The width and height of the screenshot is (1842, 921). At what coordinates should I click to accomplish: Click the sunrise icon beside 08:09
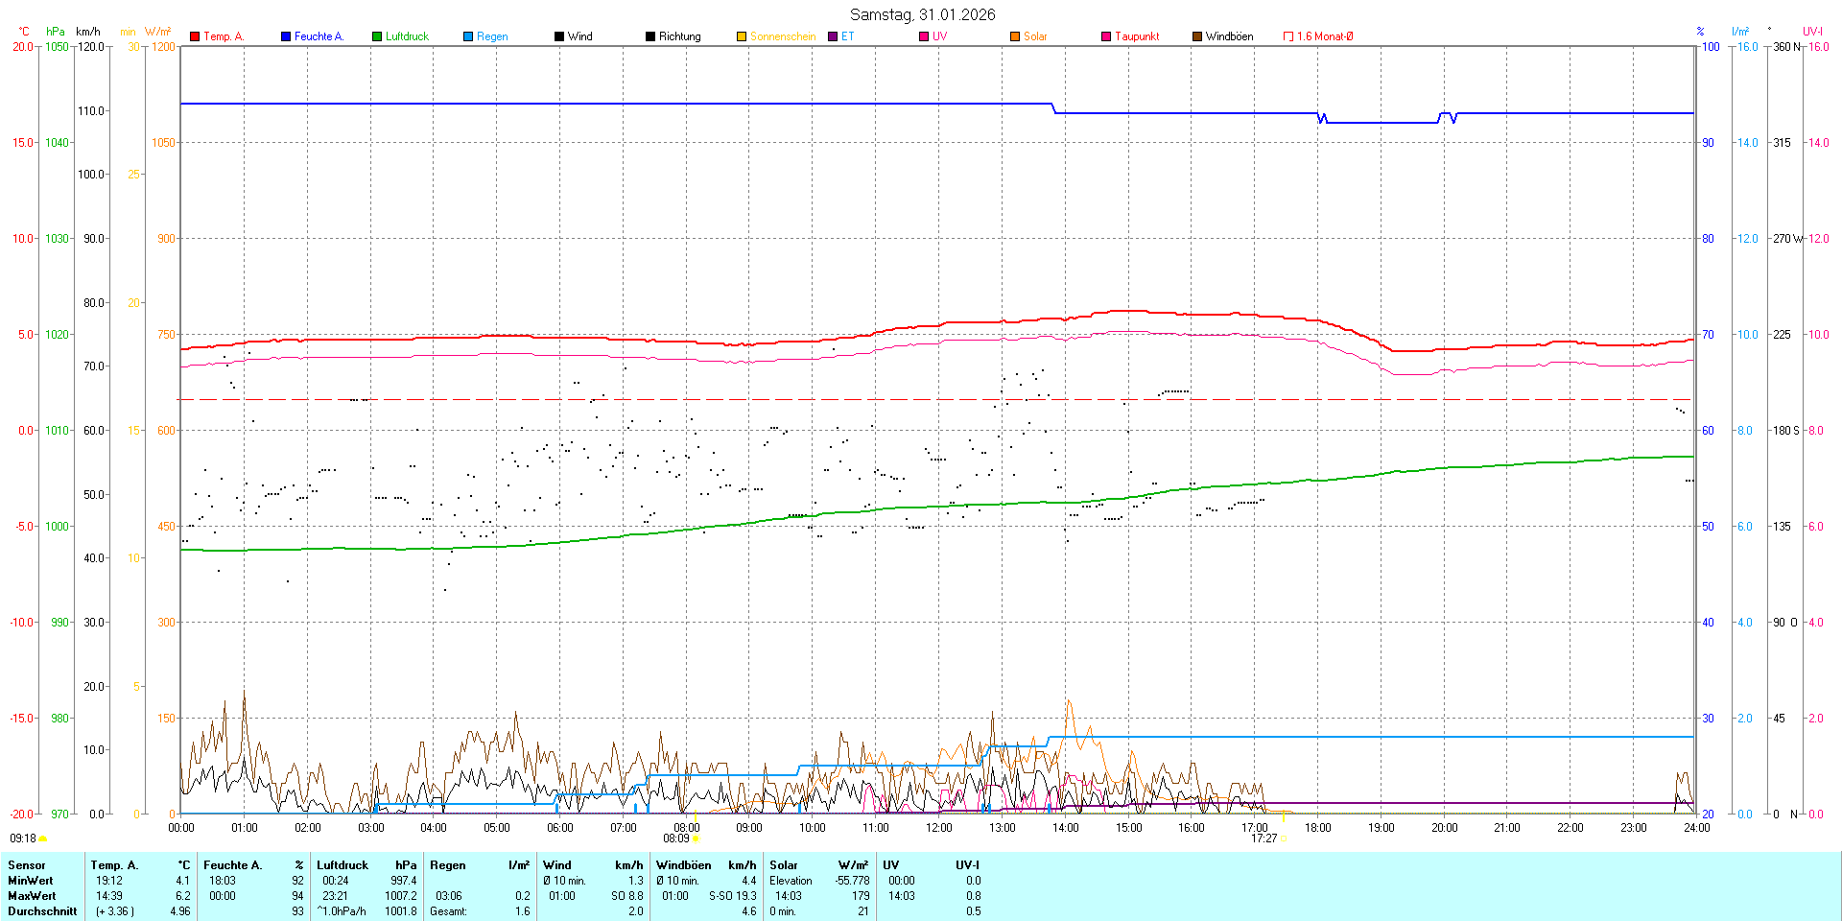click(x=696, y=838)
